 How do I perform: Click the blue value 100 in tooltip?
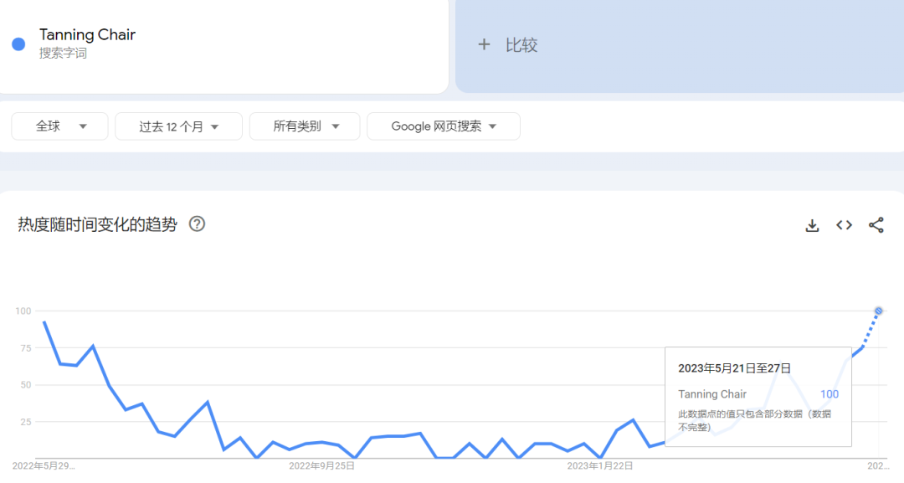click(x=829, y=394)
